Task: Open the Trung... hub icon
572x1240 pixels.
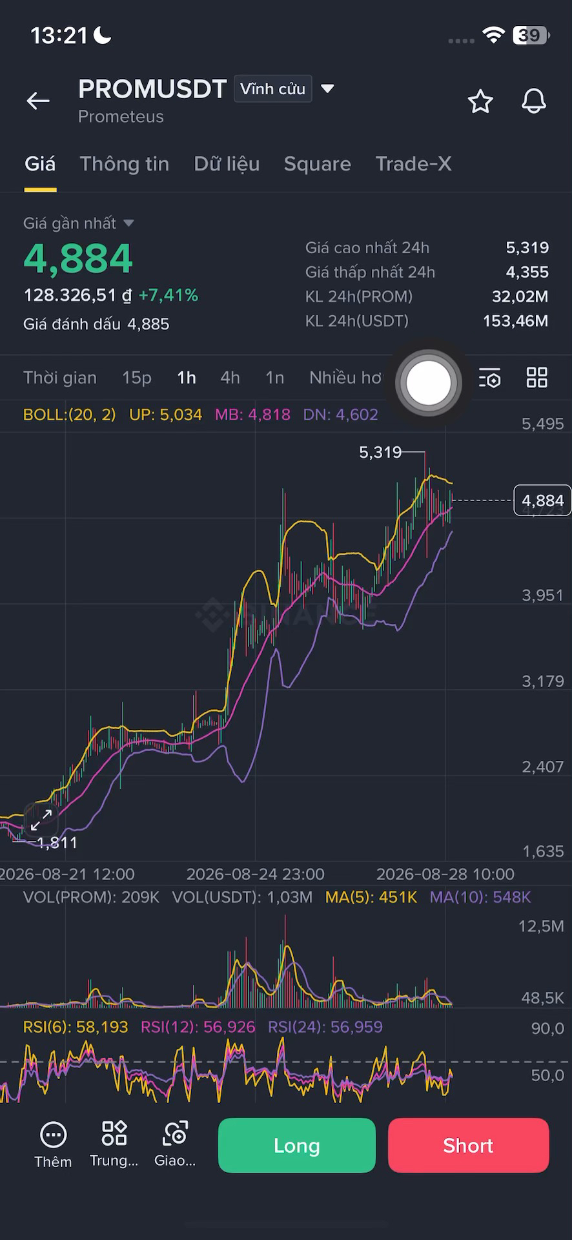Action: point(114,1133)
